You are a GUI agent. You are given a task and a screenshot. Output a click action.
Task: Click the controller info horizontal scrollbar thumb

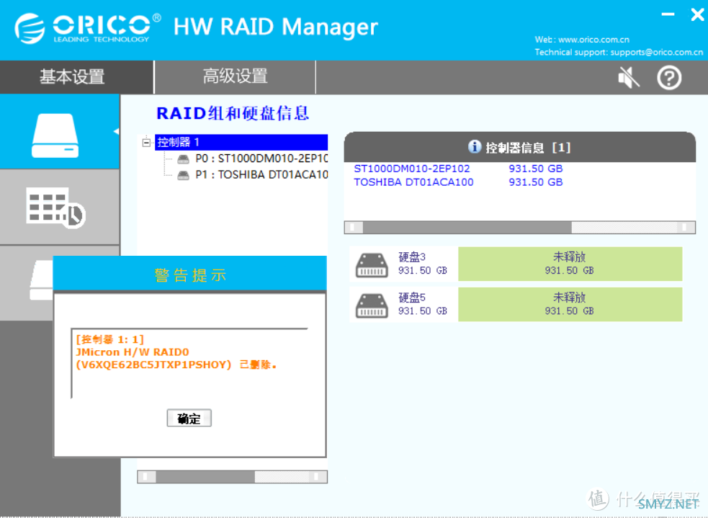tap(467, 227)
